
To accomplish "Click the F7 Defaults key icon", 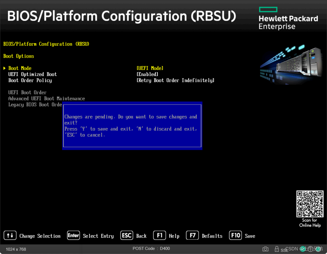I will (192, 235).
